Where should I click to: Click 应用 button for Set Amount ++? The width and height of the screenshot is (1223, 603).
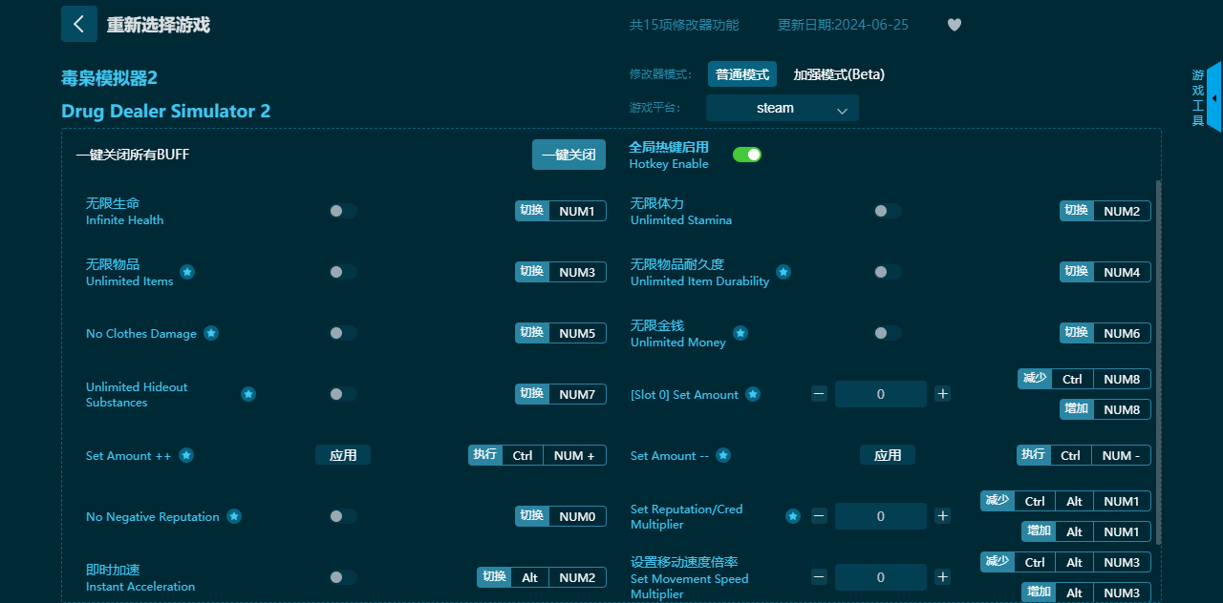(343, 455)
